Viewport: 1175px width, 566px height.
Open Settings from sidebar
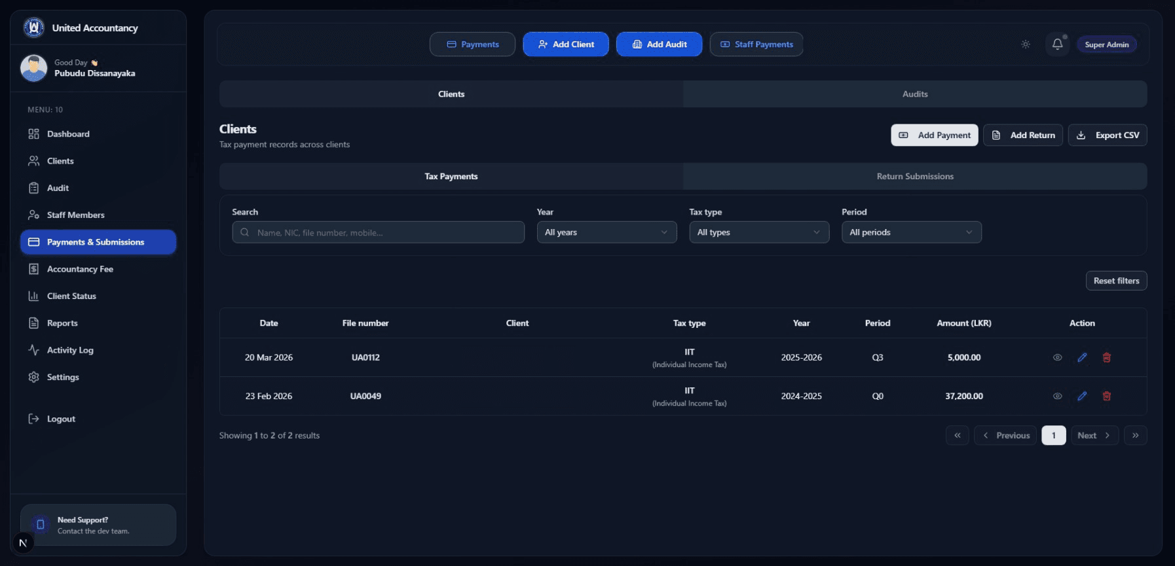98,377
